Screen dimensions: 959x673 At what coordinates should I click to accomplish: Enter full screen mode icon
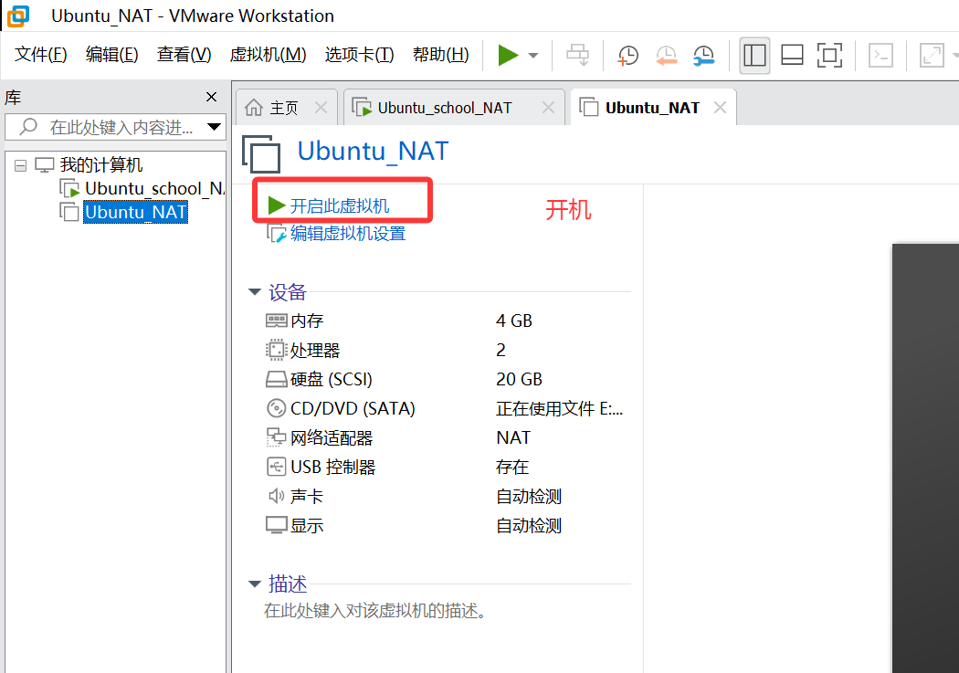[x=829, y=56]
